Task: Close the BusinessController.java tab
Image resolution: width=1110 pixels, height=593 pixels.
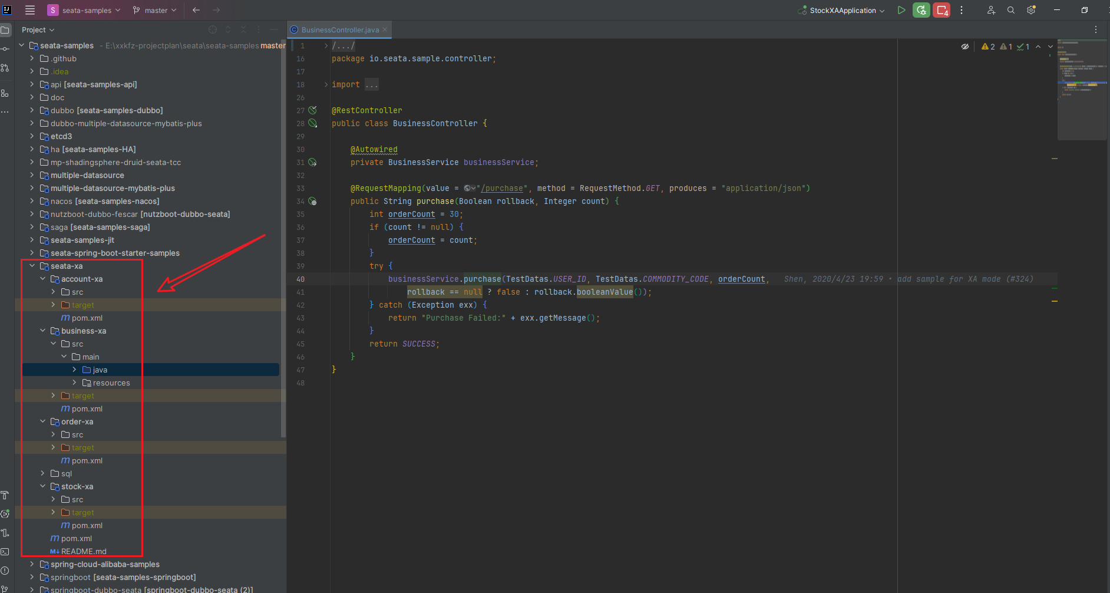Action: pyautogui.click(x=385, y=29)
